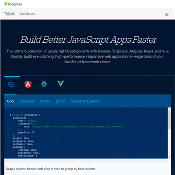Open the hamburger menu icon
The width and height of the screenshot is (175, 175).
167,15
